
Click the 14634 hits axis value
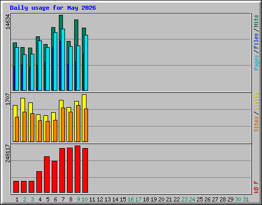8,22
